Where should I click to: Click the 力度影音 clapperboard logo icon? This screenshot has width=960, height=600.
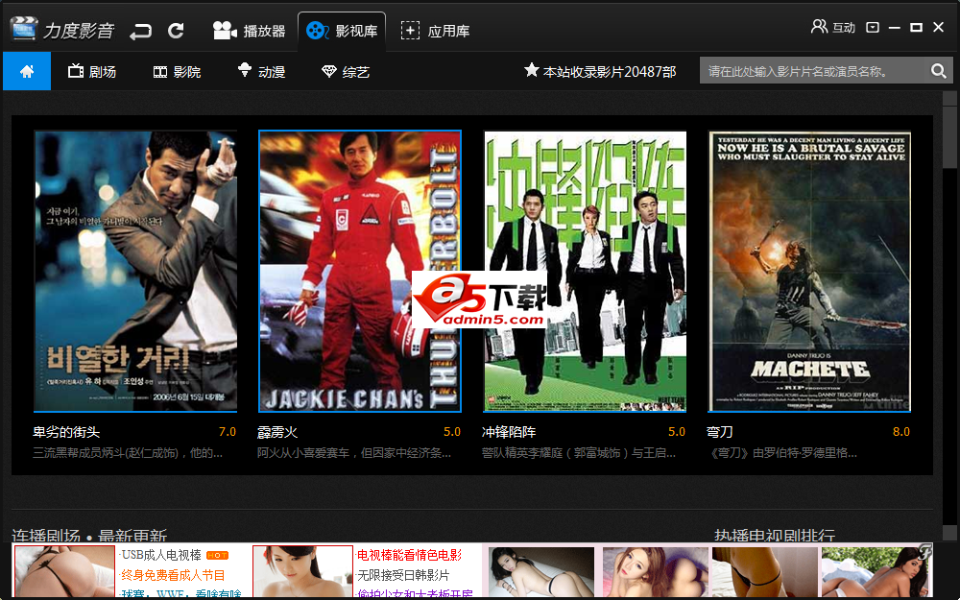pyautogui.click(x=24, y=30)
